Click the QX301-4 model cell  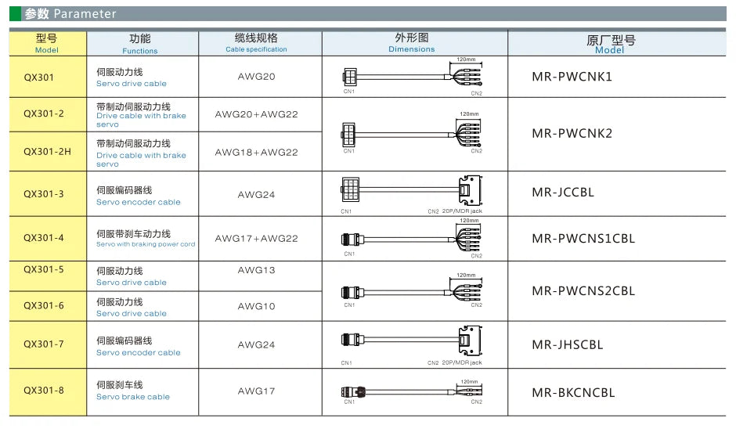tap(48, 239)
